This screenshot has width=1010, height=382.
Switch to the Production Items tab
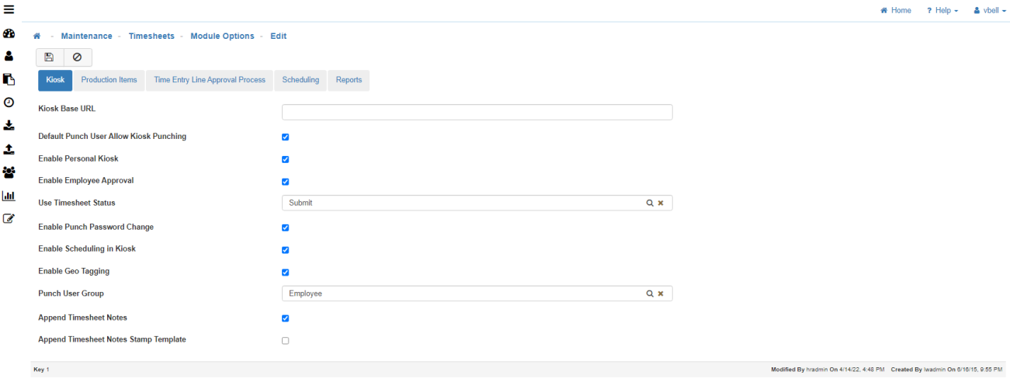click(109, 80)
